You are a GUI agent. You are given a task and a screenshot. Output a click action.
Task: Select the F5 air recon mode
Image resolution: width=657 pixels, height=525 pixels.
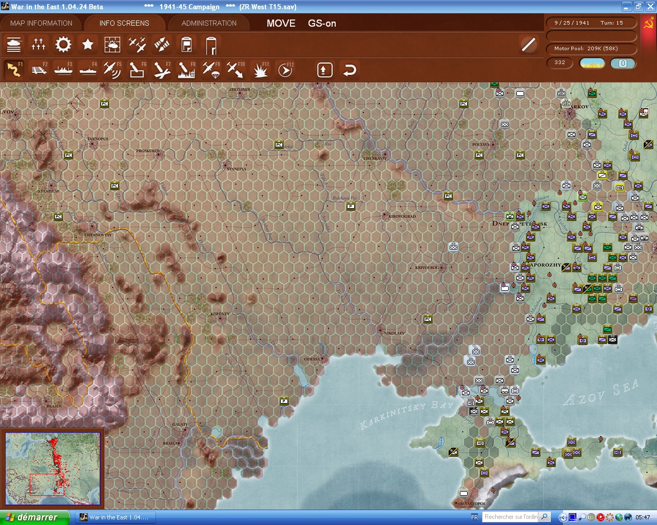pyautogui.click(x=112, y=70)
